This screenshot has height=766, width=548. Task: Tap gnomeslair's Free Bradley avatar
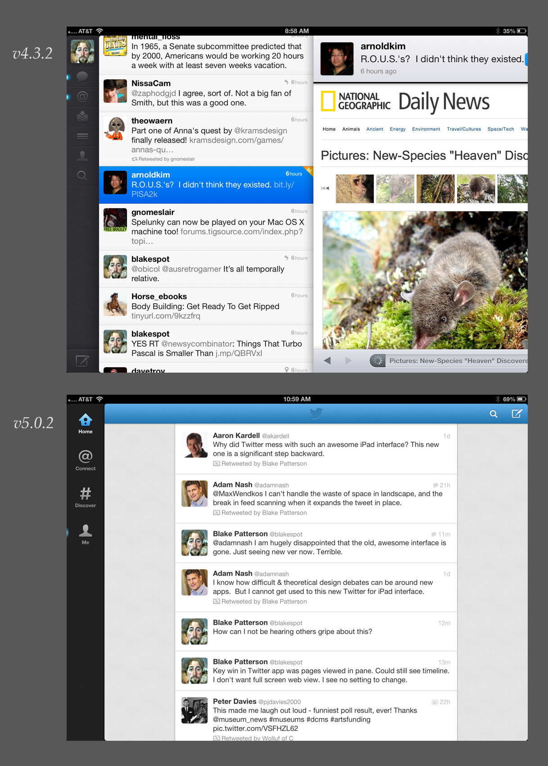[115, 220]
